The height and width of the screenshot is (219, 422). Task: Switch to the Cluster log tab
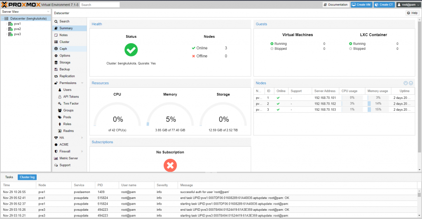27,177
